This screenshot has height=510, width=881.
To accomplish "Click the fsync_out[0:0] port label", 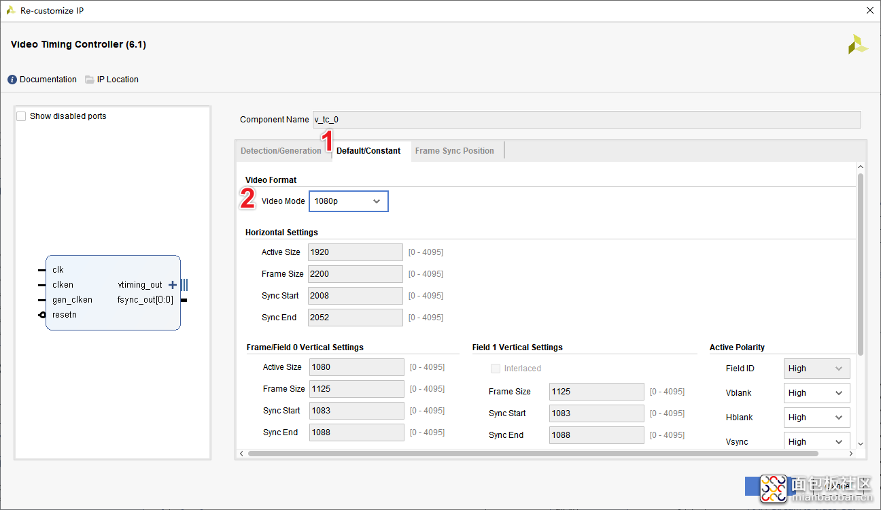I will 145,300.
